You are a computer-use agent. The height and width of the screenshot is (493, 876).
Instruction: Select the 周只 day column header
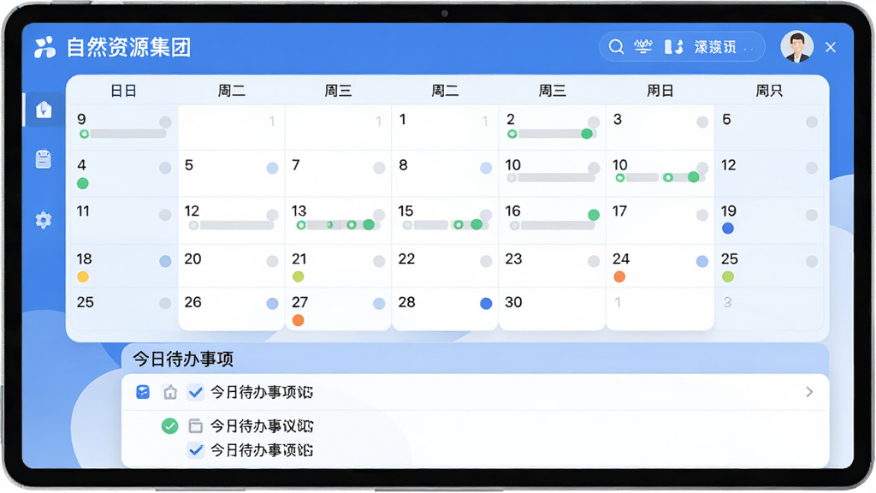pyautogui.click(x=769, y=91)
